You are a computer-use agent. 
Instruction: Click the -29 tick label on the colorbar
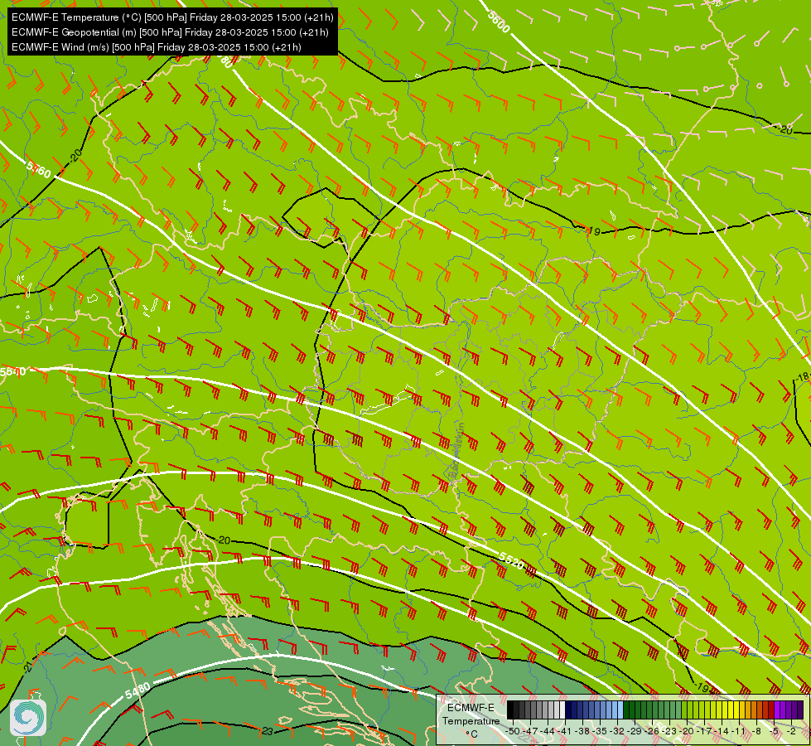[x=634, y=731]
